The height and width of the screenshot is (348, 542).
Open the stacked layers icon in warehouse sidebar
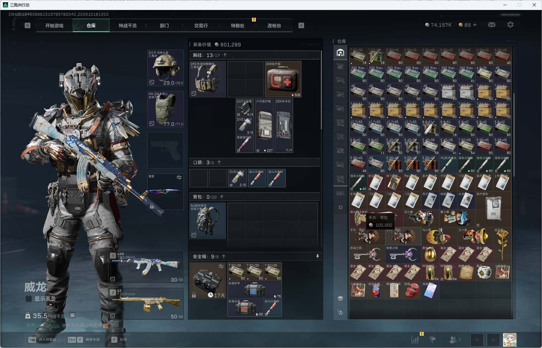click(x=340, y=298)
